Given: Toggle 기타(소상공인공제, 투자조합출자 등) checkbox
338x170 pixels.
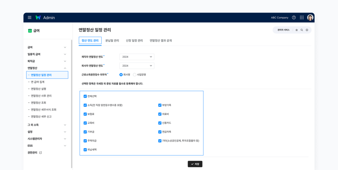Looking at the screenshot, I should click(x=160, y=141).
